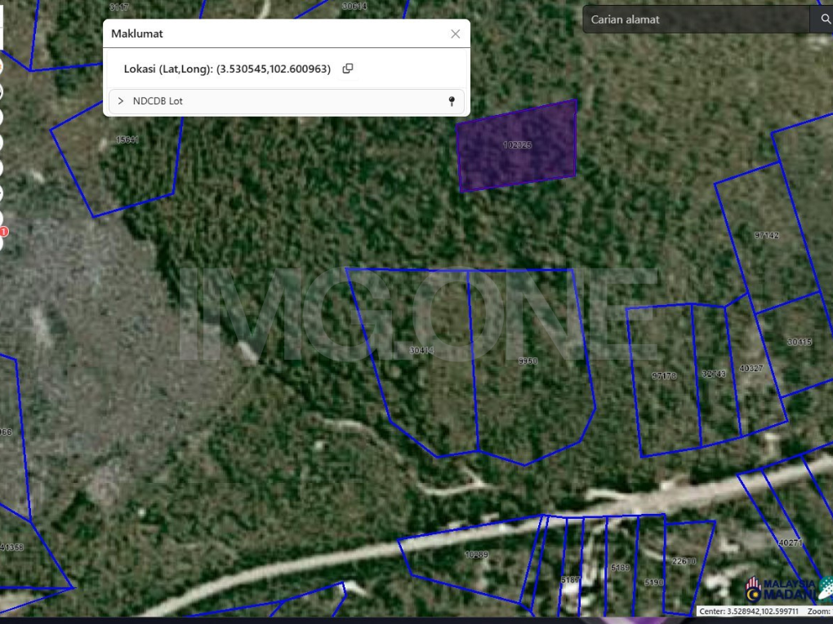Select lot 9950 on the map

pyautogui.click(x=528, y=361)
